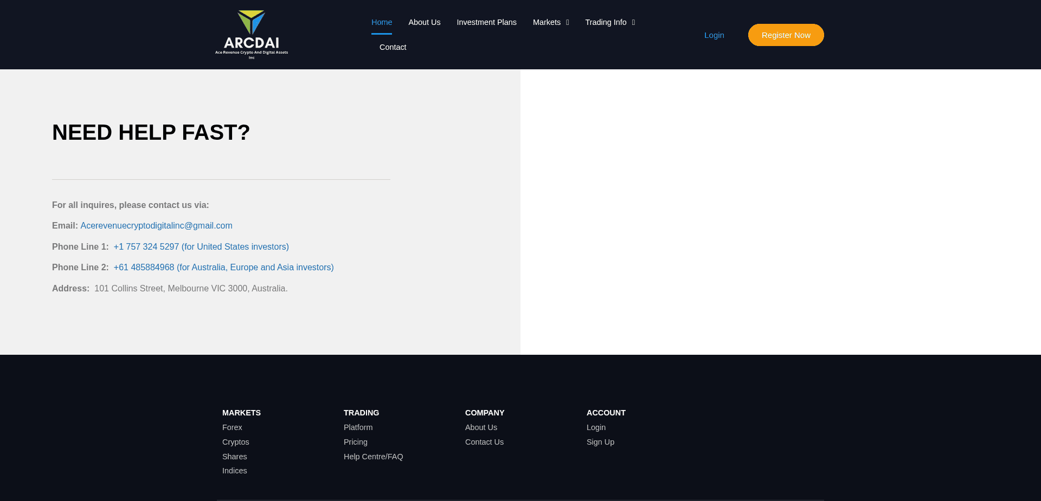Click Indices in the Markets footer list
The width and height of the screenshot is (1041, 501).
(234, 471)
